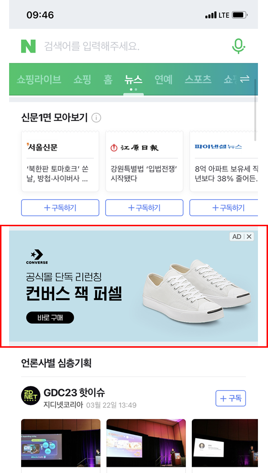
Task: Tap the green Naver N logo
Action: click(28, 46)
